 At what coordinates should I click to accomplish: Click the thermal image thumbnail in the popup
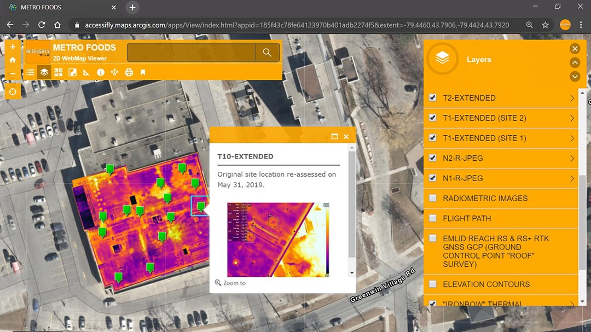coord(278,240)
